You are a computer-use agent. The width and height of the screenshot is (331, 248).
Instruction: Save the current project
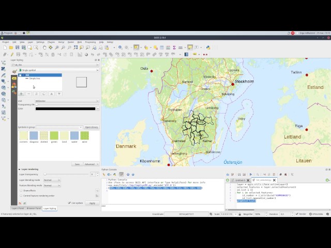point(17,48)
